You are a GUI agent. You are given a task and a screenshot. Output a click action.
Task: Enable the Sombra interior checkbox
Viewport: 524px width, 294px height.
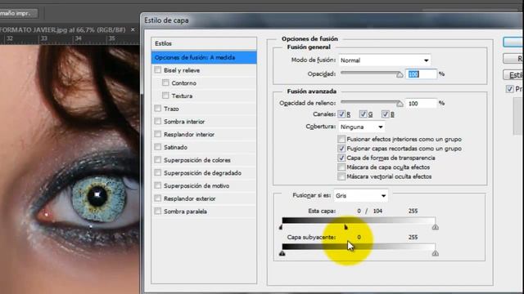158,122
